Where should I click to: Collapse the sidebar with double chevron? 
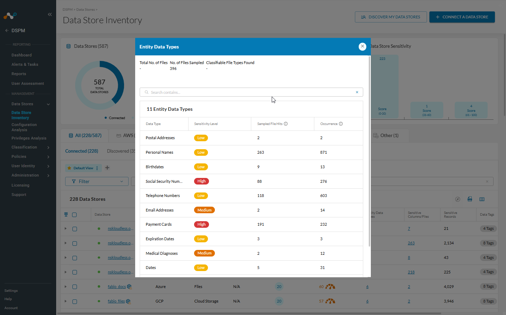click(50, 15)
